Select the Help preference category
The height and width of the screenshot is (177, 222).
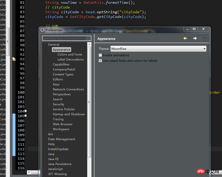[x=51, y=144]
